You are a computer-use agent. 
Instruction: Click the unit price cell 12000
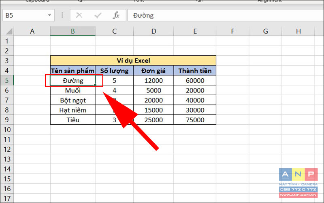click(x=153, y=80)
